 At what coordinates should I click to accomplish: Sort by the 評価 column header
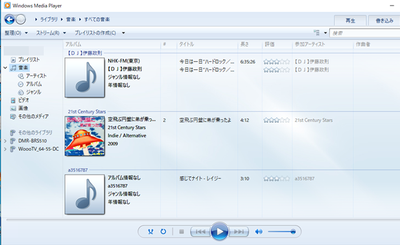point(277,44)
